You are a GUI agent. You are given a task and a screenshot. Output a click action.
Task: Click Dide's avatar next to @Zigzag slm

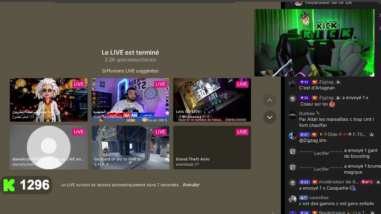293,136
